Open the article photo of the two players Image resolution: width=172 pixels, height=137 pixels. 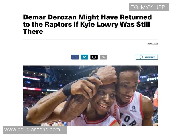[x=90, y=96]
